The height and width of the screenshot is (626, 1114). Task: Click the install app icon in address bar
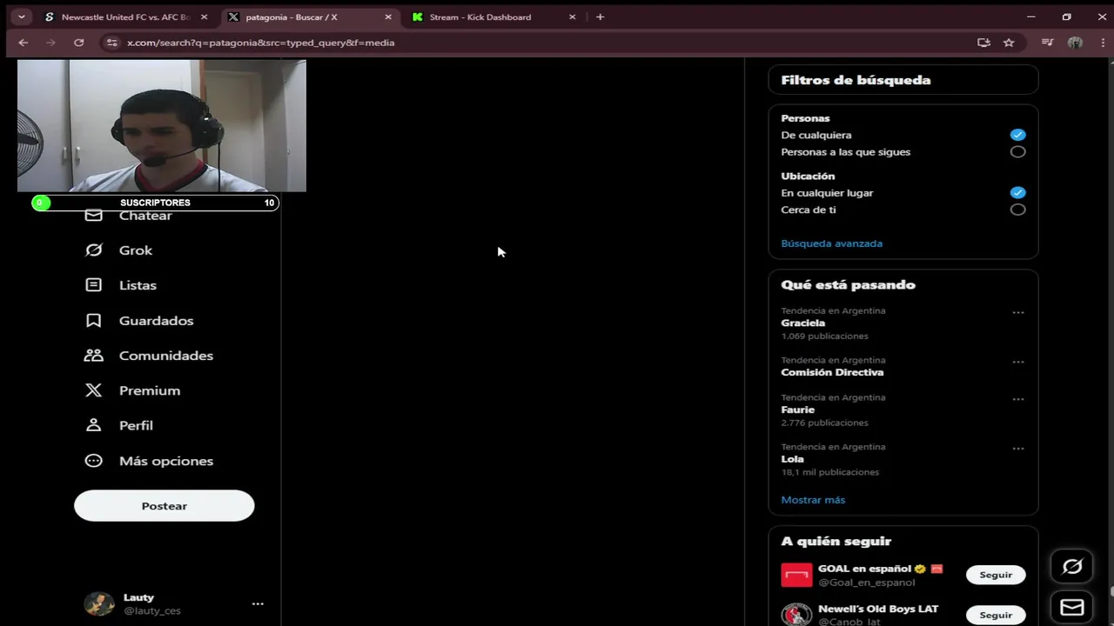983,43
